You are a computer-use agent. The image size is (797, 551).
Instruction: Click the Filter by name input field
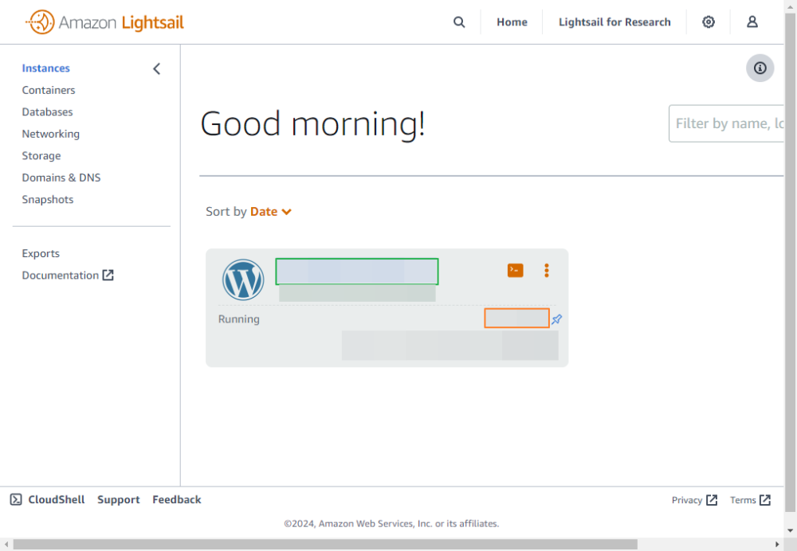[x=726, y=123]
